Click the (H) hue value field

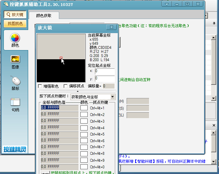point(138,101)
